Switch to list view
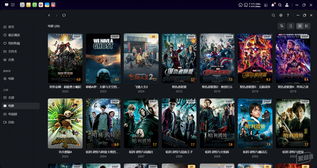 [x=307, y=26]
